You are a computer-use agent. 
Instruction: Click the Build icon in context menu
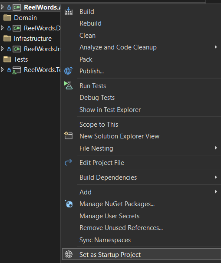[69, 11]
